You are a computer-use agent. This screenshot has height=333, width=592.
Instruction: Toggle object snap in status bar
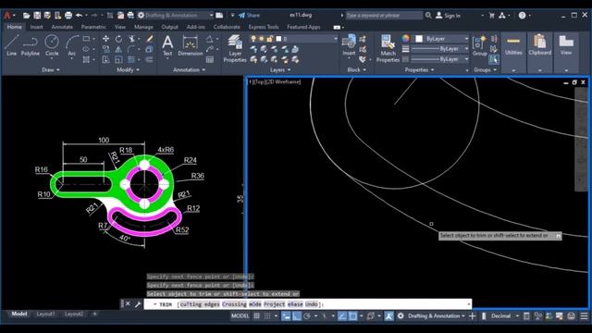[x=352, y=316]
